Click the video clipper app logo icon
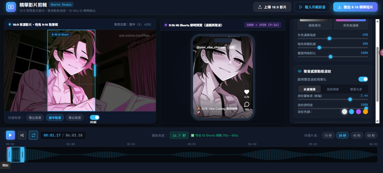The width and height of the screenshot is (383, 173). (x=11, y=7)
